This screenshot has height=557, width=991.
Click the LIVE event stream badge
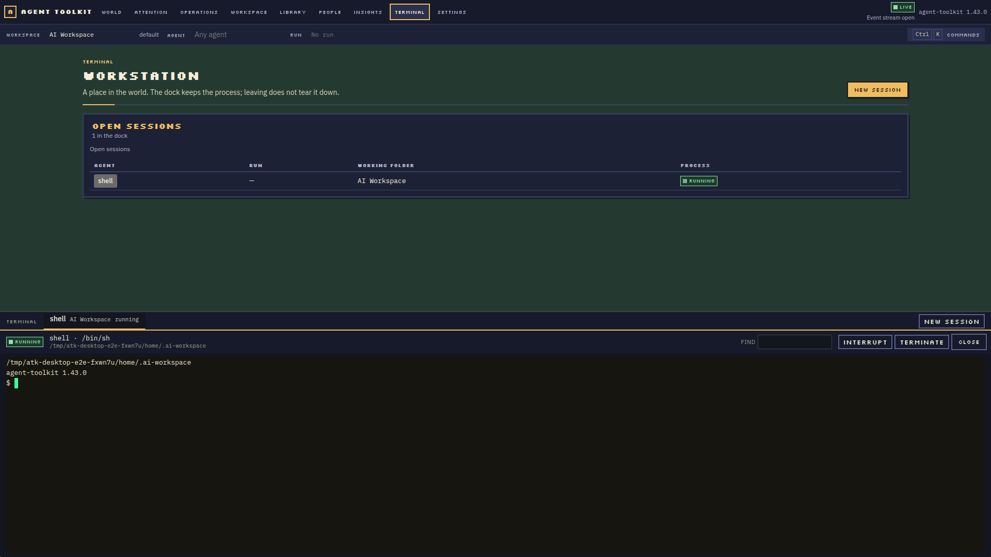click(902, 7)
